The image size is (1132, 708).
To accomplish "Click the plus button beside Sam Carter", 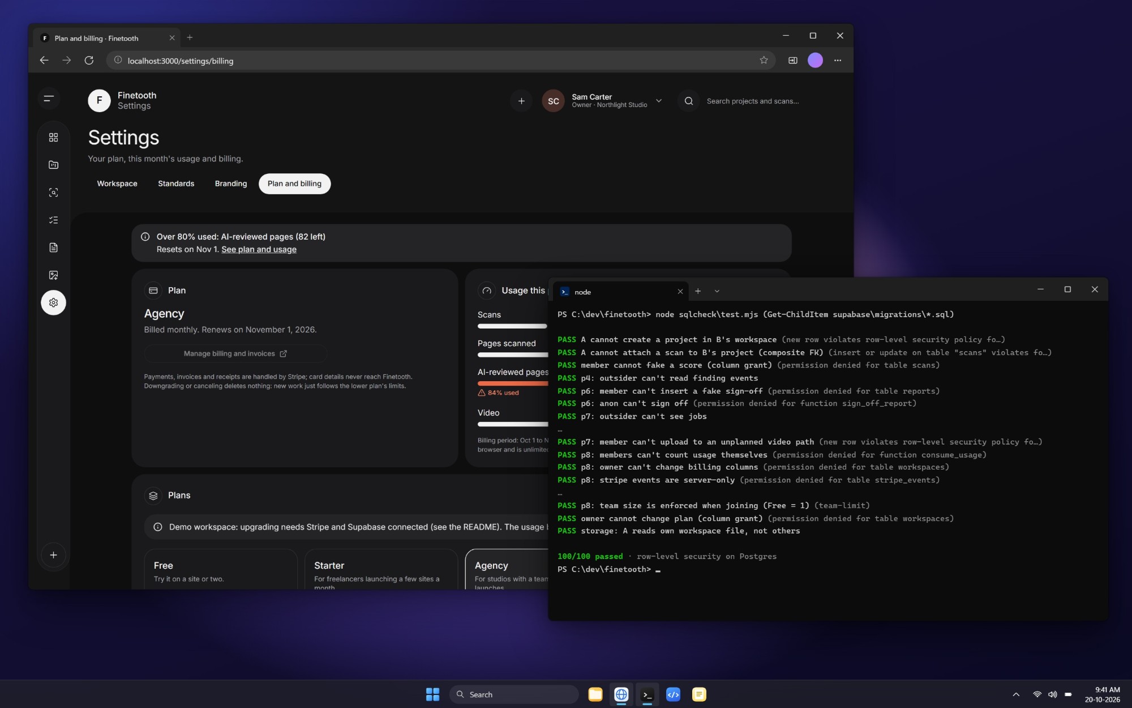I will (521, 101).
